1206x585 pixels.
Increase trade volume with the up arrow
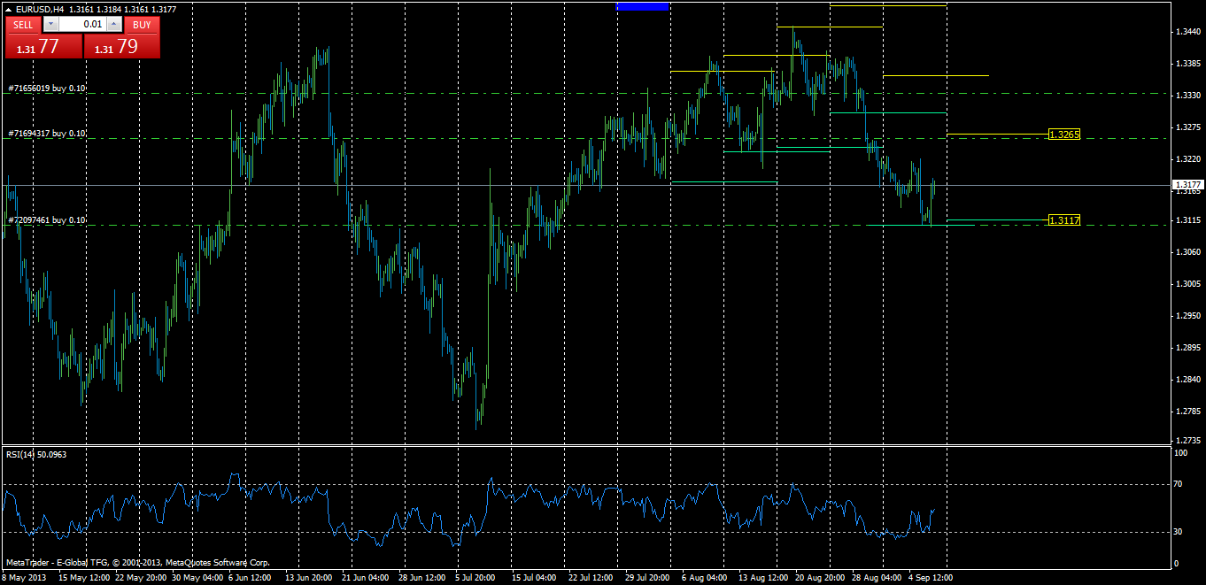114,25
